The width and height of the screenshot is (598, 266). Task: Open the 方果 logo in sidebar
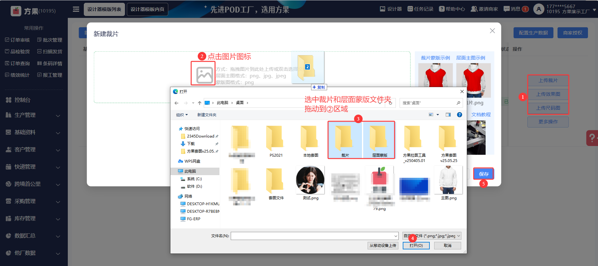tap(33, 11)
